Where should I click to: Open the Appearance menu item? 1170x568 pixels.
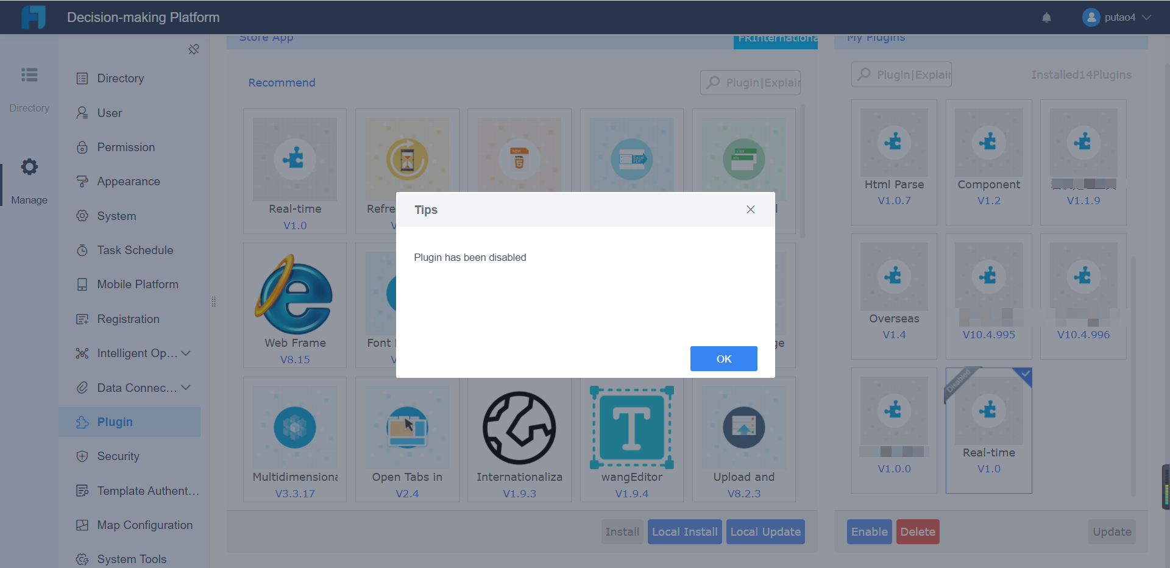(x=129, y=182)
